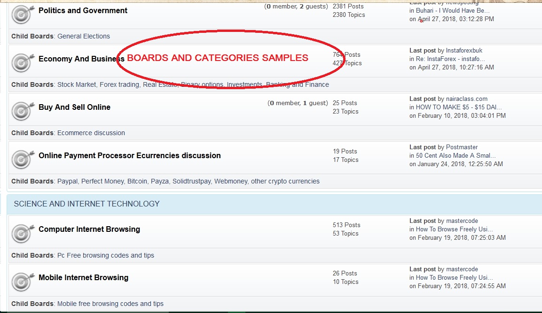Open the General Elections child board
Image resolution: width=542 pixels, height=313 pixels.
(84, 36)
